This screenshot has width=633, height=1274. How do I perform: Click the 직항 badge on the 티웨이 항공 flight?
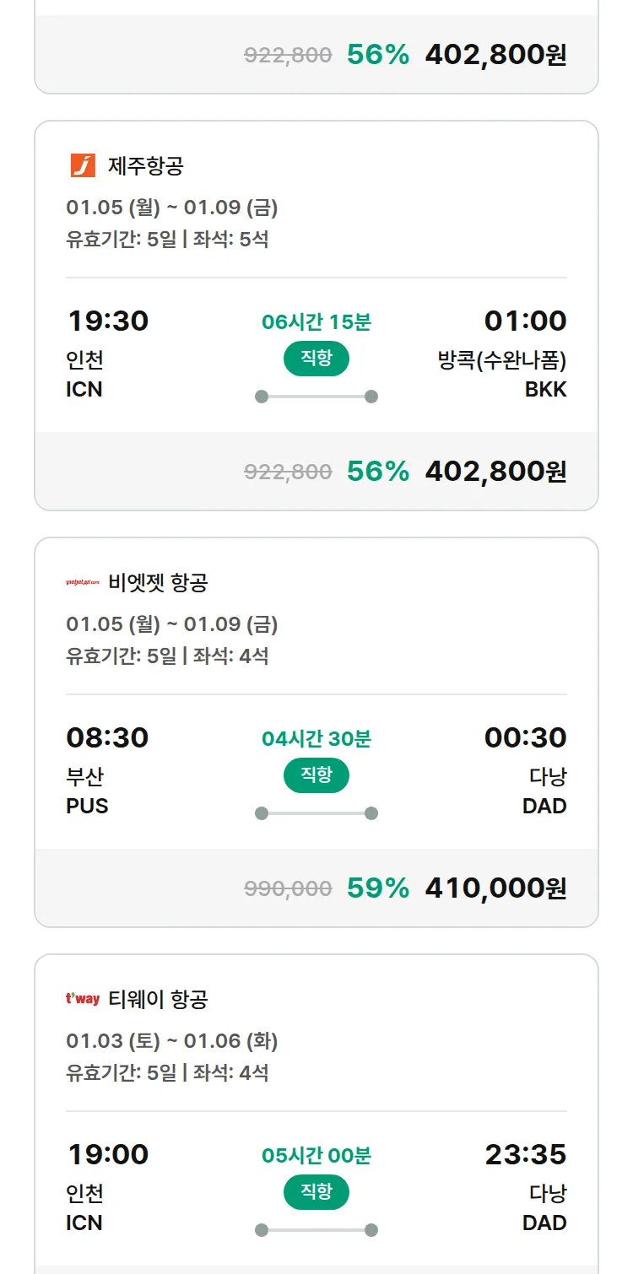pos(316,1192)
